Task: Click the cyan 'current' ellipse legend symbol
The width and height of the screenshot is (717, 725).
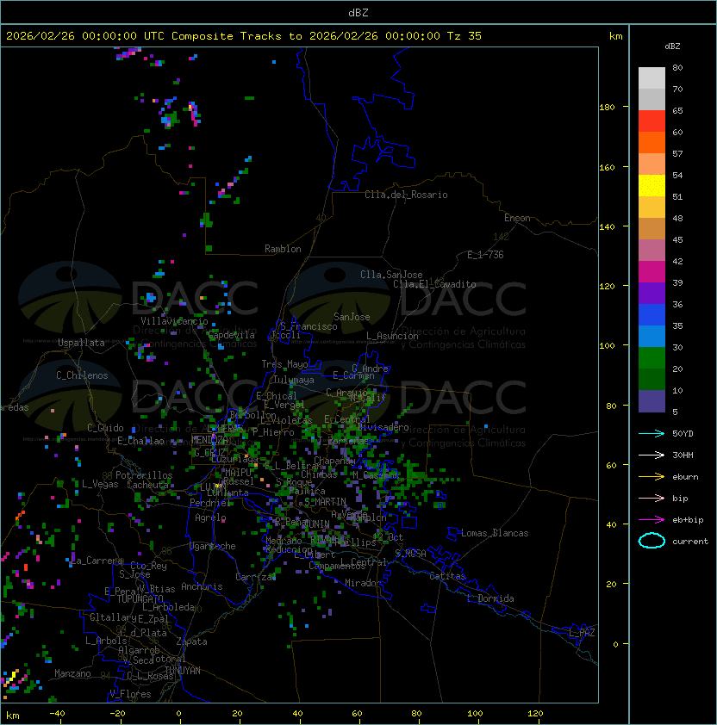Action: pyautogui.click(x=652, y=541)
